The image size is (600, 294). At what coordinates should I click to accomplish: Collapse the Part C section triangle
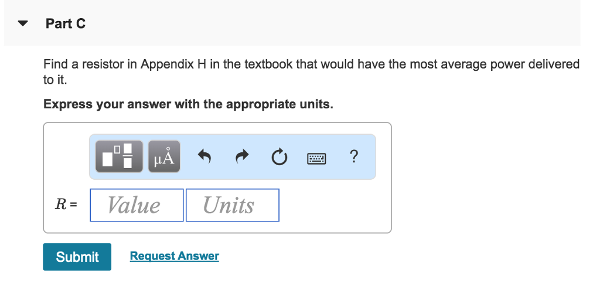23,24
